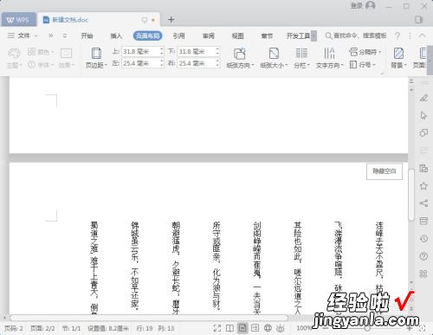Switch to the 视图 tab
The image size is (433, 335).
coord(237,35)
